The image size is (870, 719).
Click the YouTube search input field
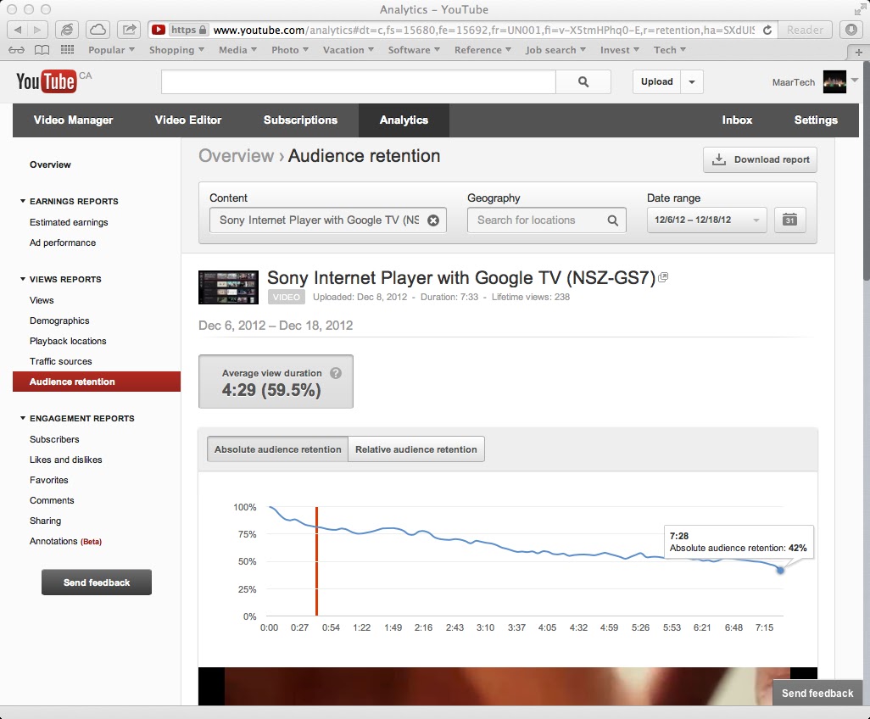click(x=359, y=81)
